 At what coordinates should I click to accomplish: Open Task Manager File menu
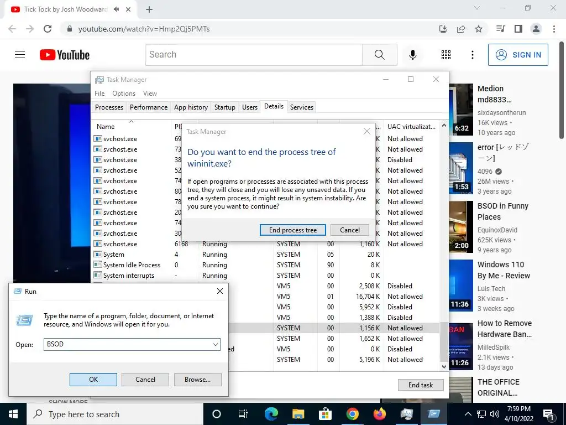(x=99, y=93)
